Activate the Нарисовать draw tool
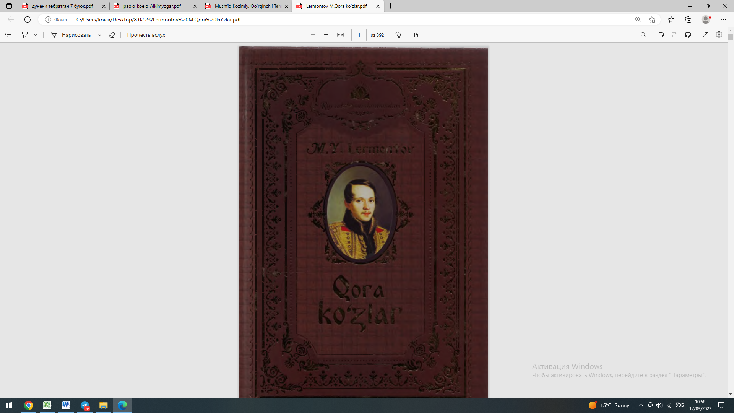734x413 pixels. point(71,35)
